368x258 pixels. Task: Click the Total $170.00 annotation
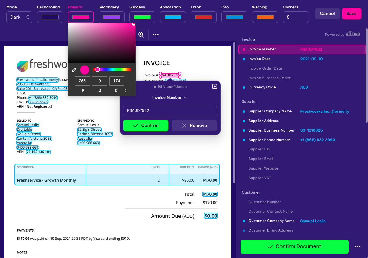[x=210, y=194]
